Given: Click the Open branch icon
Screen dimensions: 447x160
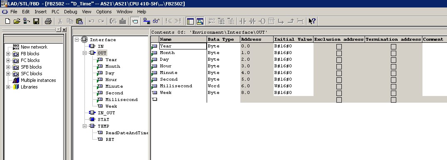Looking at the screenshot, I should coord(281,21).
